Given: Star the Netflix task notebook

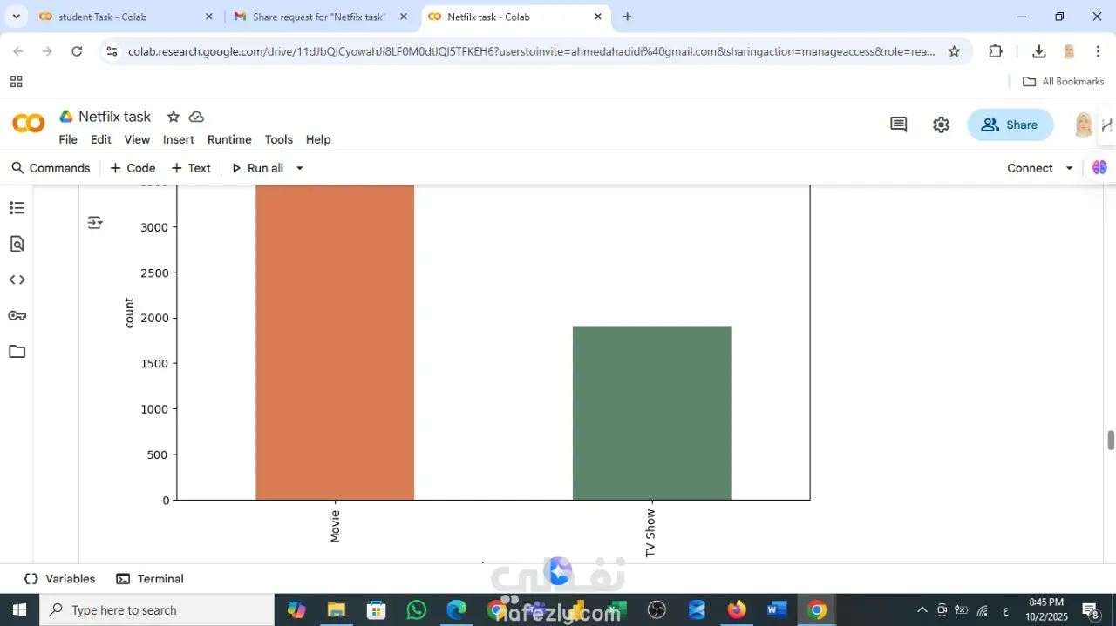Looking at the screenshot, I should tap(174, 117).
